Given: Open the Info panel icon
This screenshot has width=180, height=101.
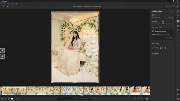Looking at the screenshot, I should [x=178, y=99].
